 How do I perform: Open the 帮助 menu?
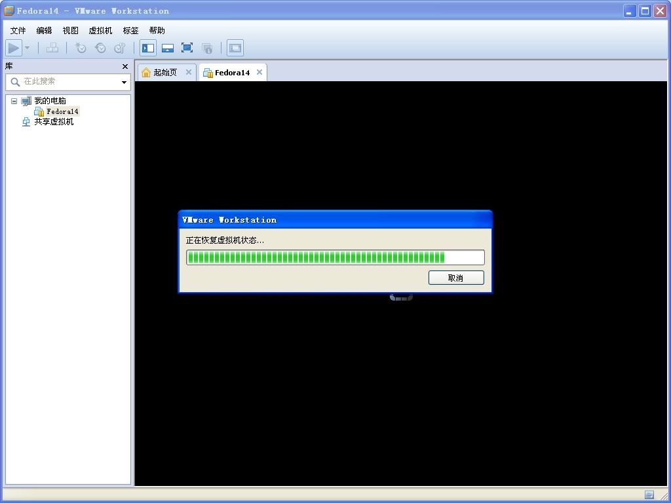click(x=157, y=30)
